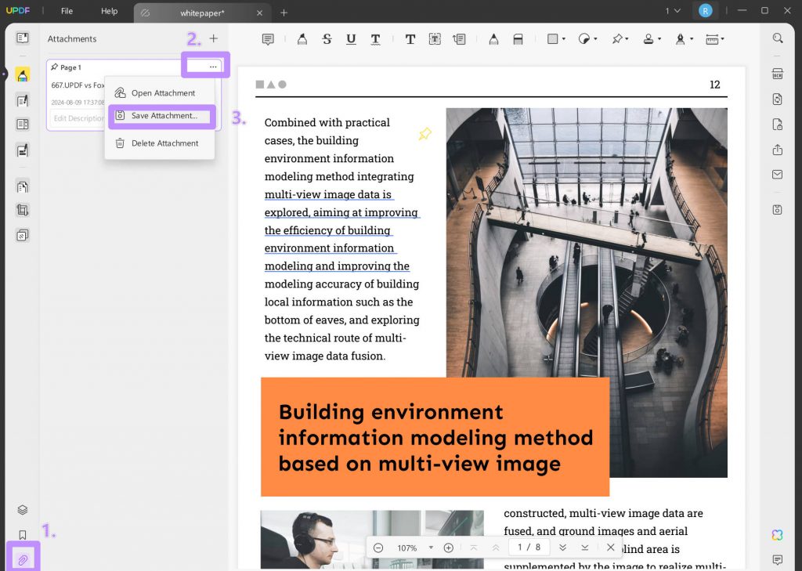Select the Text comment tool
The height and width of the screenshot is (571, 802).
point(410,38)
